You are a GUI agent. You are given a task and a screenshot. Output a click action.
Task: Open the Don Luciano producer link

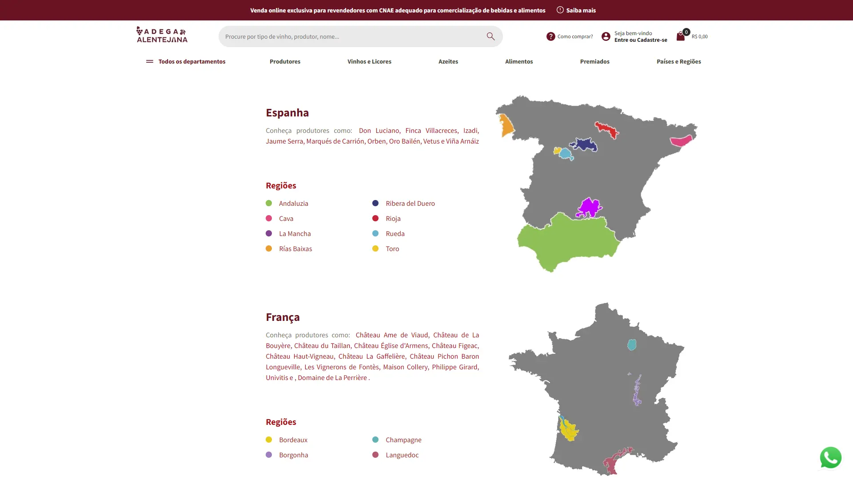pos(379,130)
